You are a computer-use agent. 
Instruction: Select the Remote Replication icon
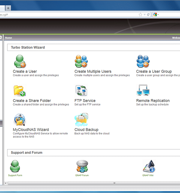tap(143, 90)
